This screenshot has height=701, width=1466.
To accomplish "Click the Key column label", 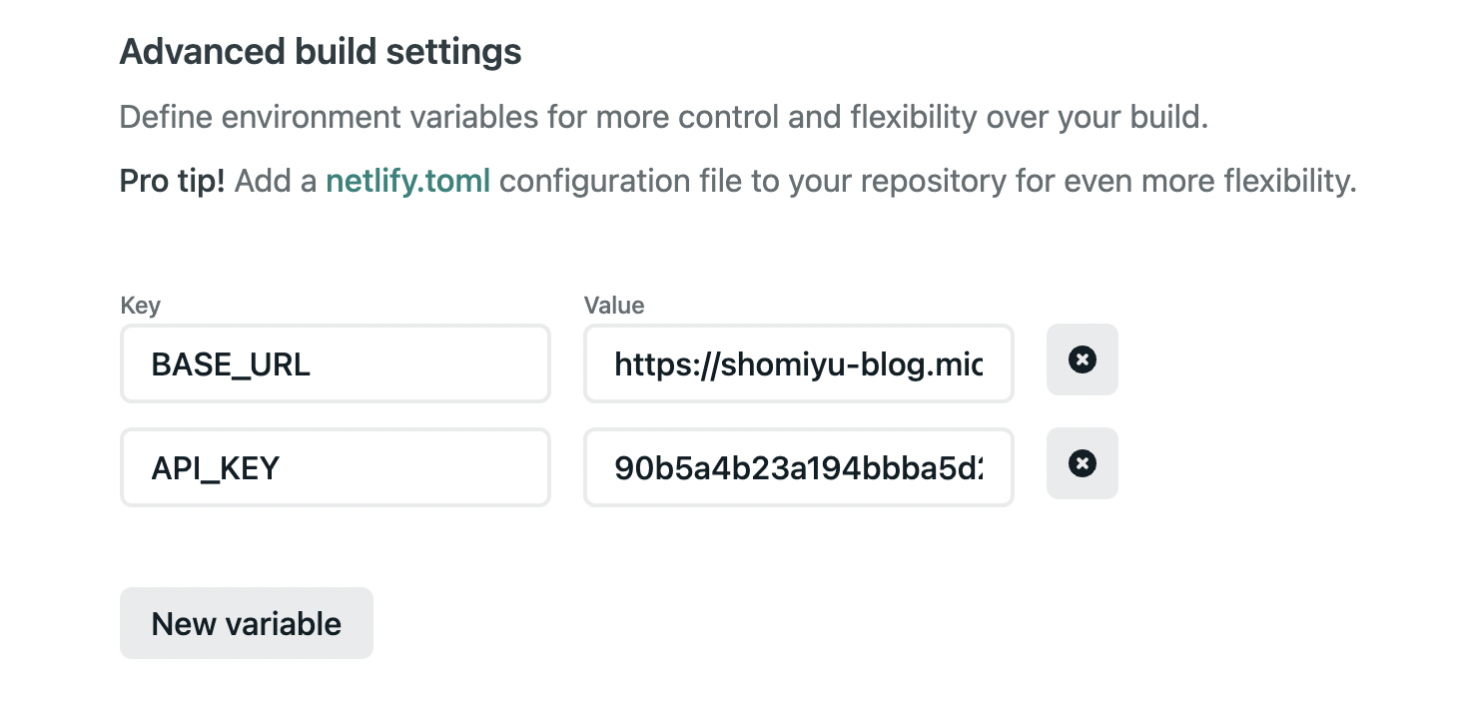I will click(x=140, y=305).
